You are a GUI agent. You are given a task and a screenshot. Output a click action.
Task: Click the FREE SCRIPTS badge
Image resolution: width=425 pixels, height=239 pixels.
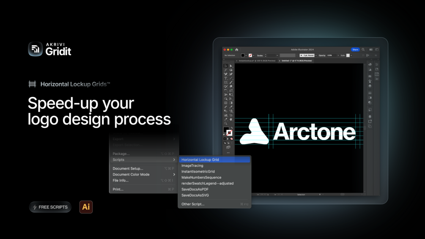tap(50, 207)
